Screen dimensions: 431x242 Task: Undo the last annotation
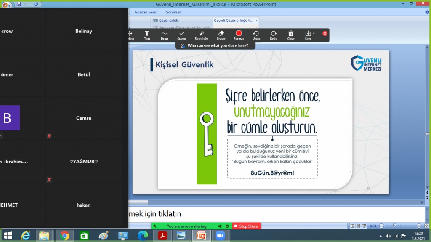[256, 35]
